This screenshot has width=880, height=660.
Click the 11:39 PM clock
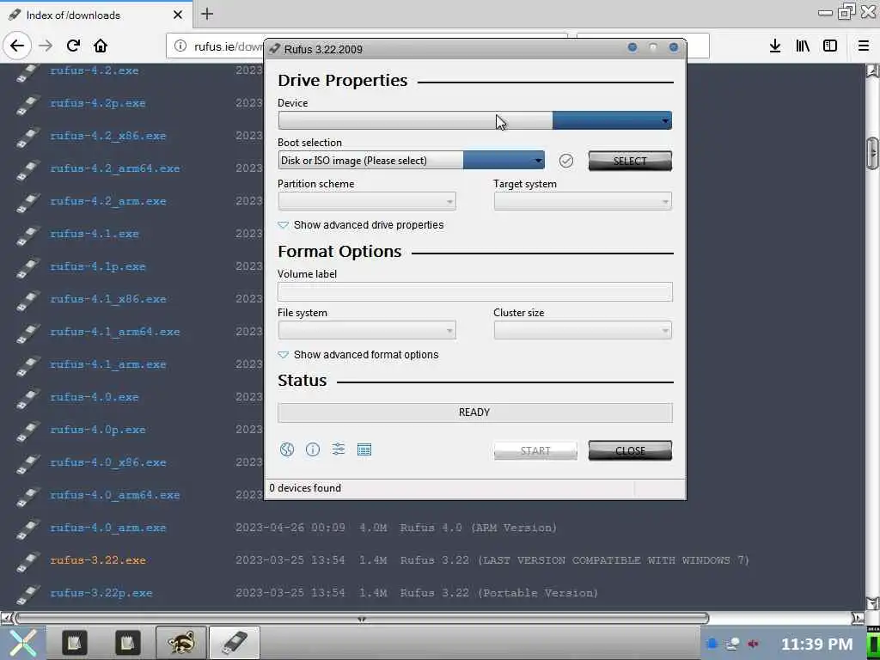coord(816,645)
